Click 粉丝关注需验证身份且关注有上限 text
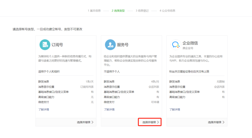252x138 pixels. click(189, 71)
